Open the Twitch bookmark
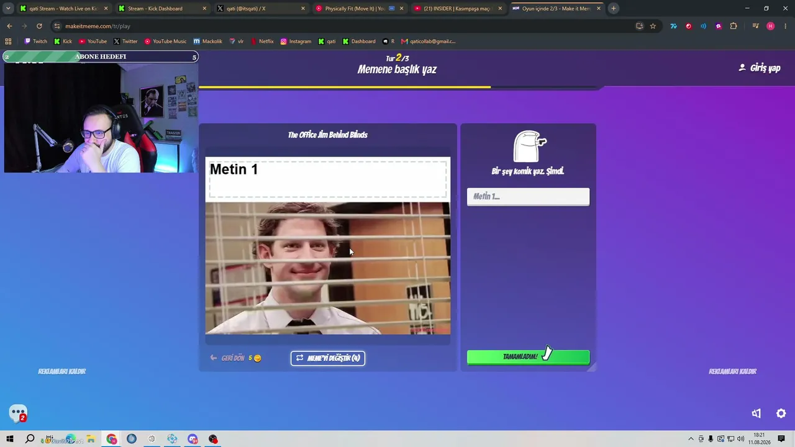The width and height of the screenshot is (795, 447). 35,42
